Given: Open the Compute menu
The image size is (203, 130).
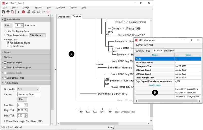Looking at the screenshot, I should coord(61,8).
